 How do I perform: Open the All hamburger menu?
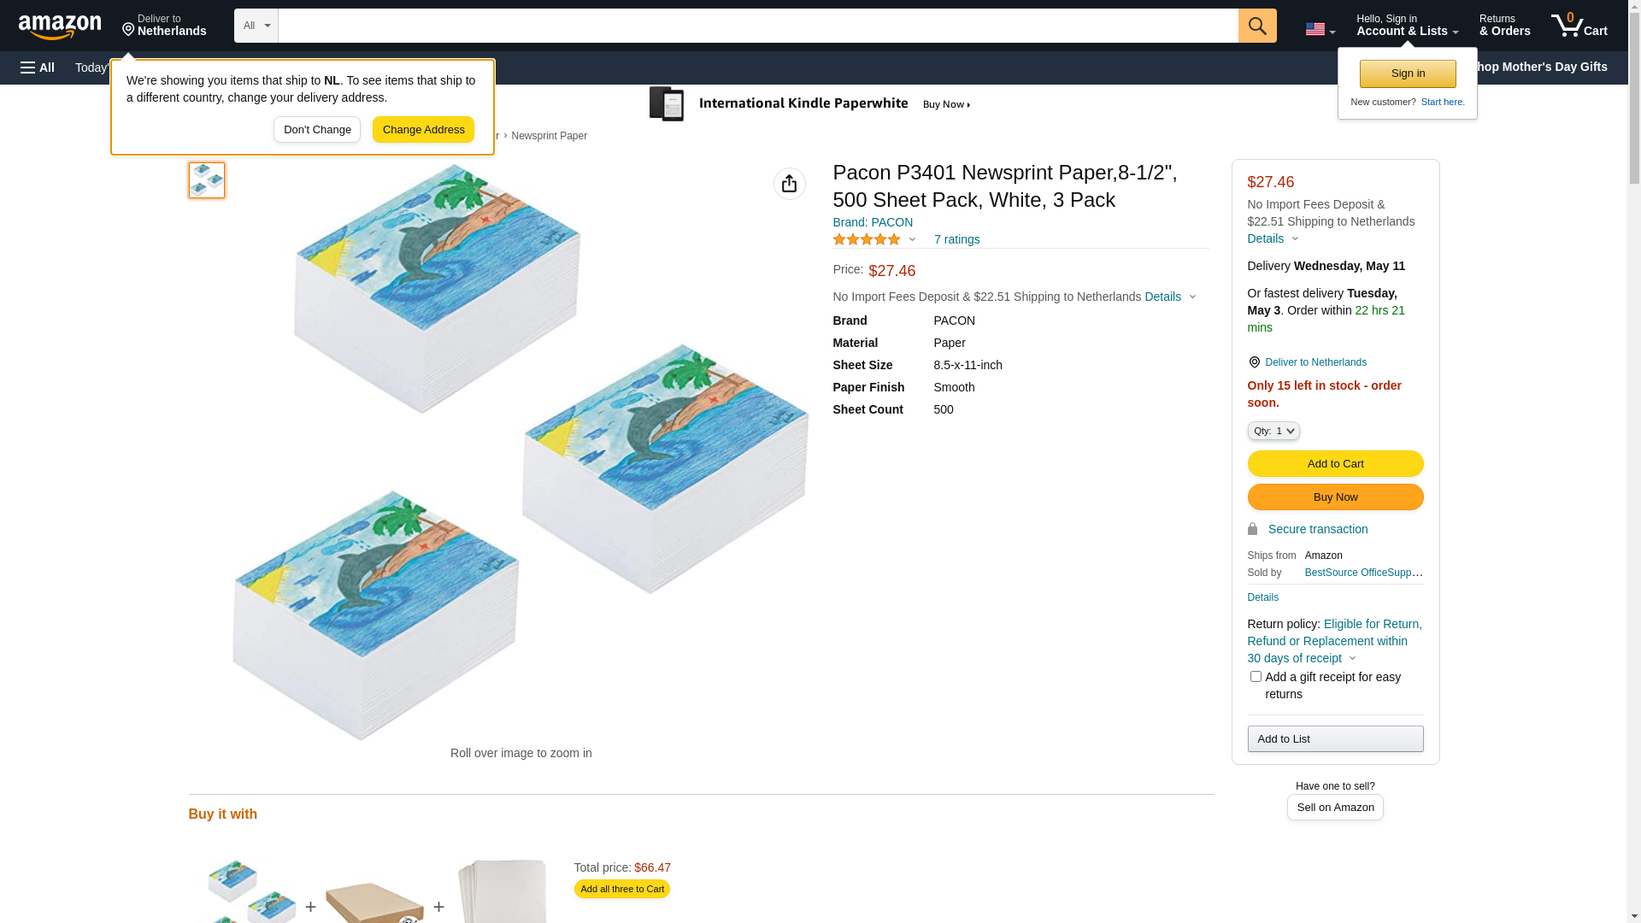(x=38, y=68)
